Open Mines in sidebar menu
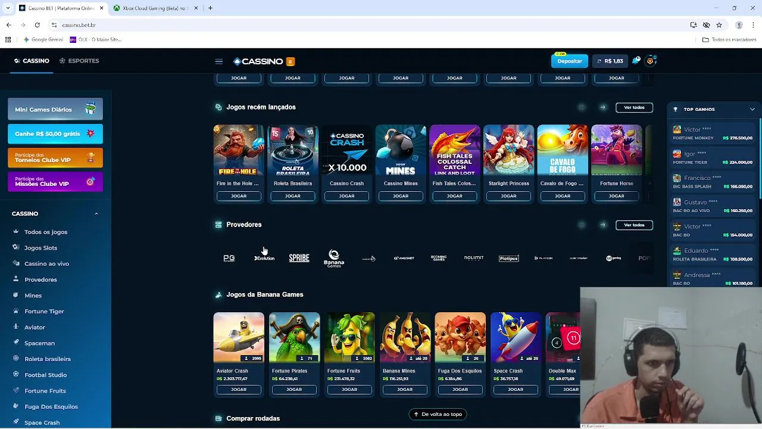This screenshot has height=429, width=762. pos(33,296)
